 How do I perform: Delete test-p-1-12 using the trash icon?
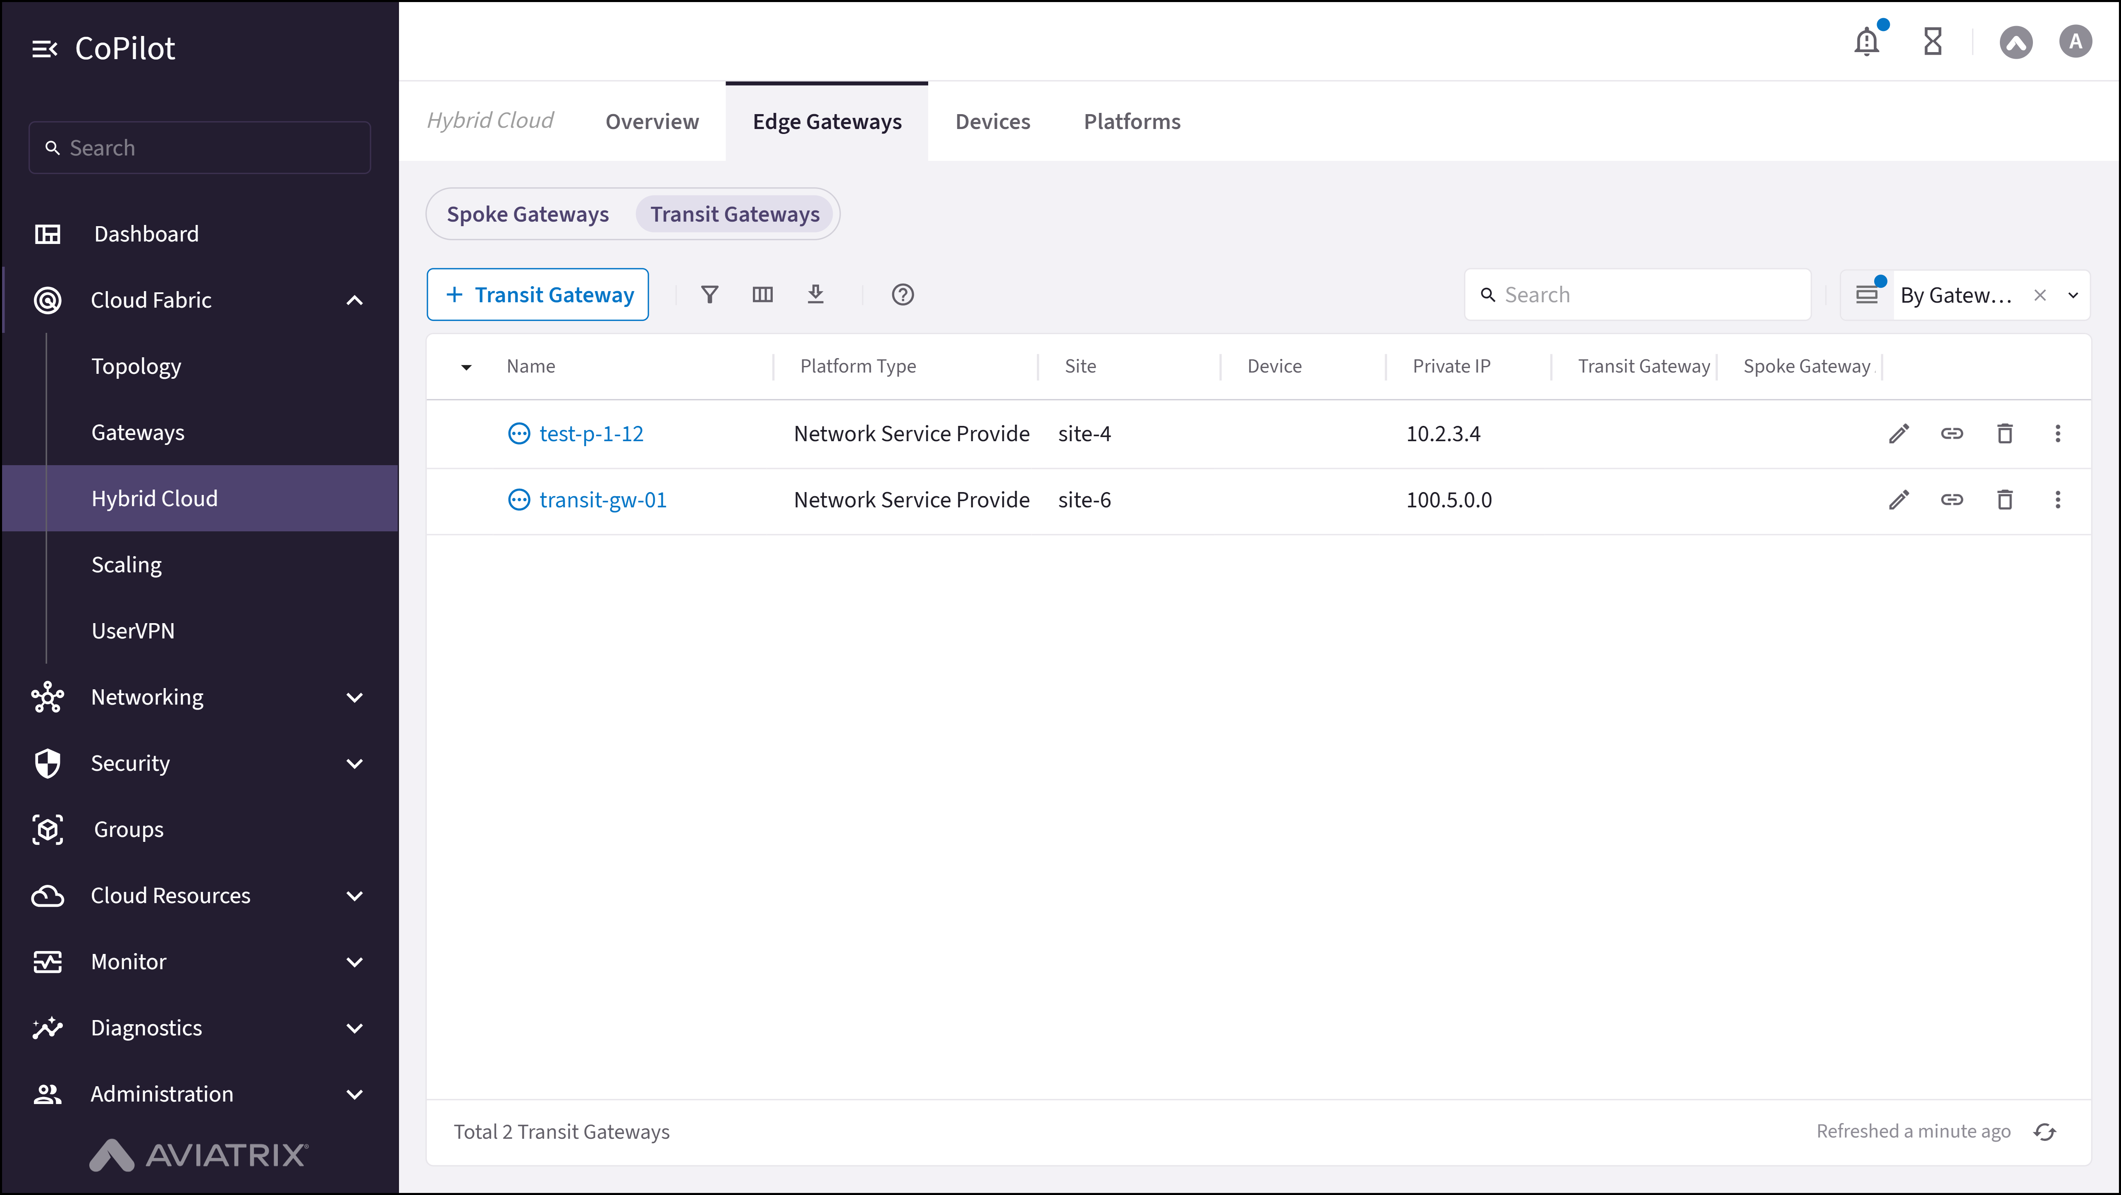click(2005, 433)
